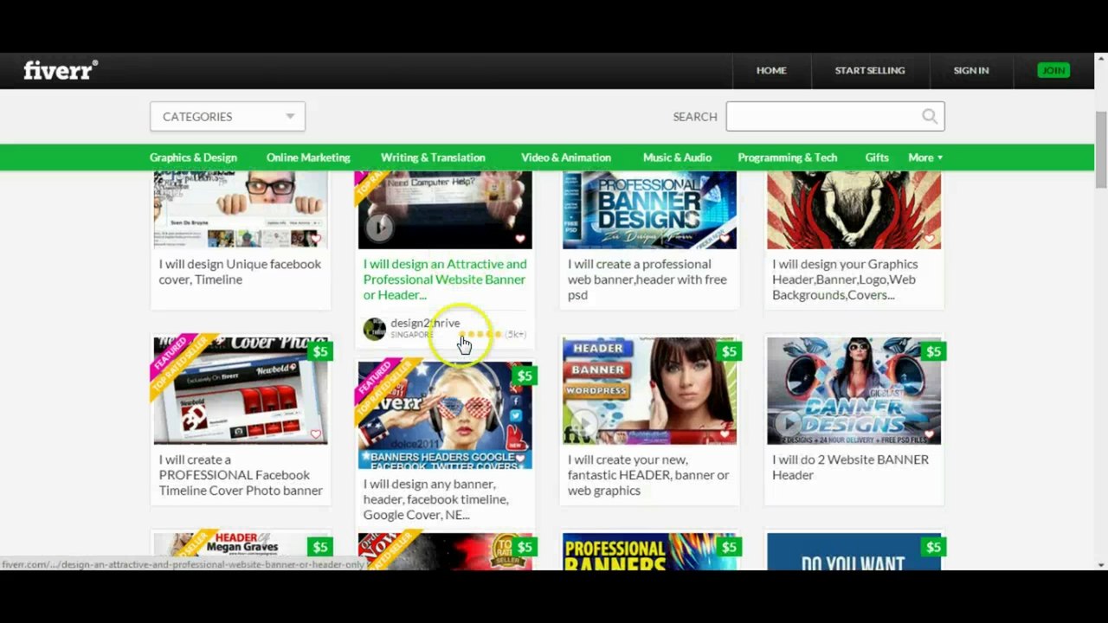Viewport: 1108px width, 623px height.
Task: Open 'I will design an Attractive and Professional Website Banner' link
Action: click(x=445, y=279)
